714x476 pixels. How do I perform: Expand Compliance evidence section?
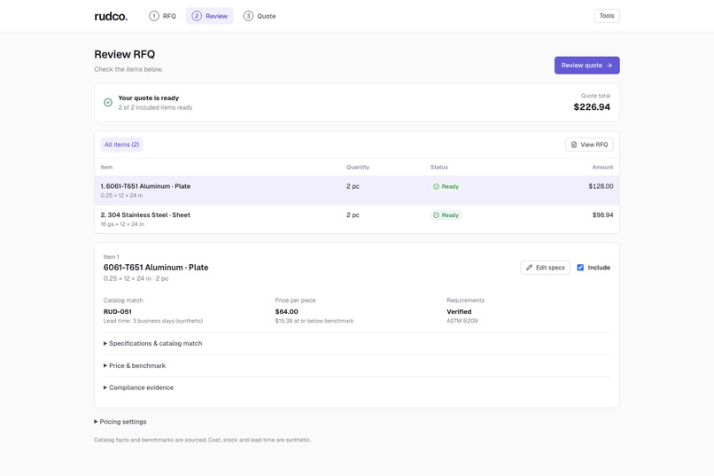[x=138, y=387]
